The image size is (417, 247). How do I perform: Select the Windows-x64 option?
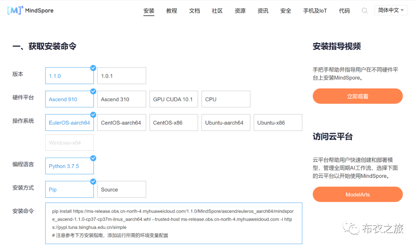(69, 143)
